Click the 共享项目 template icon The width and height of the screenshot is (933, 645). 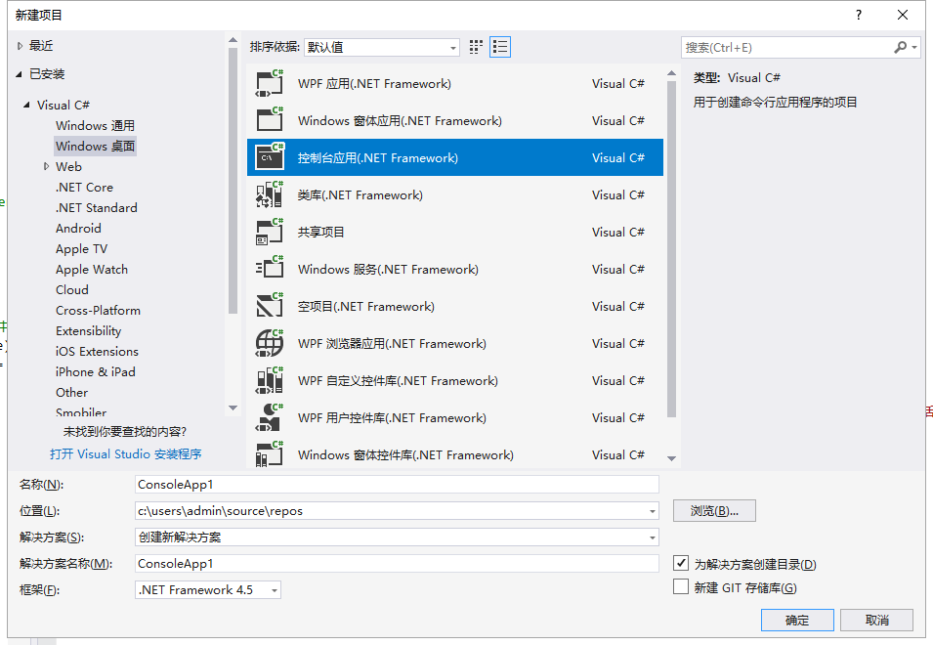click(x=269, y=232)
